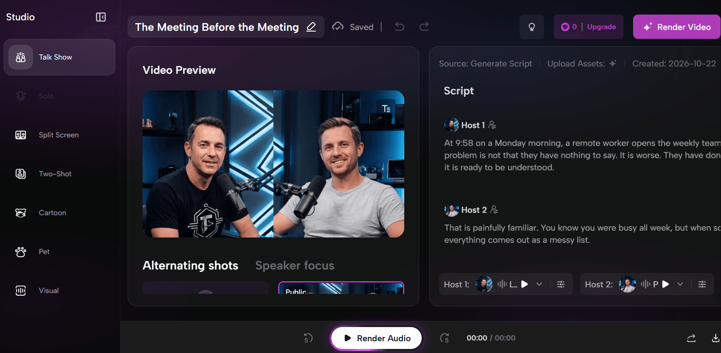Select the Public shot layout thumbnail
721x353 pixels.
coord(341,288)
